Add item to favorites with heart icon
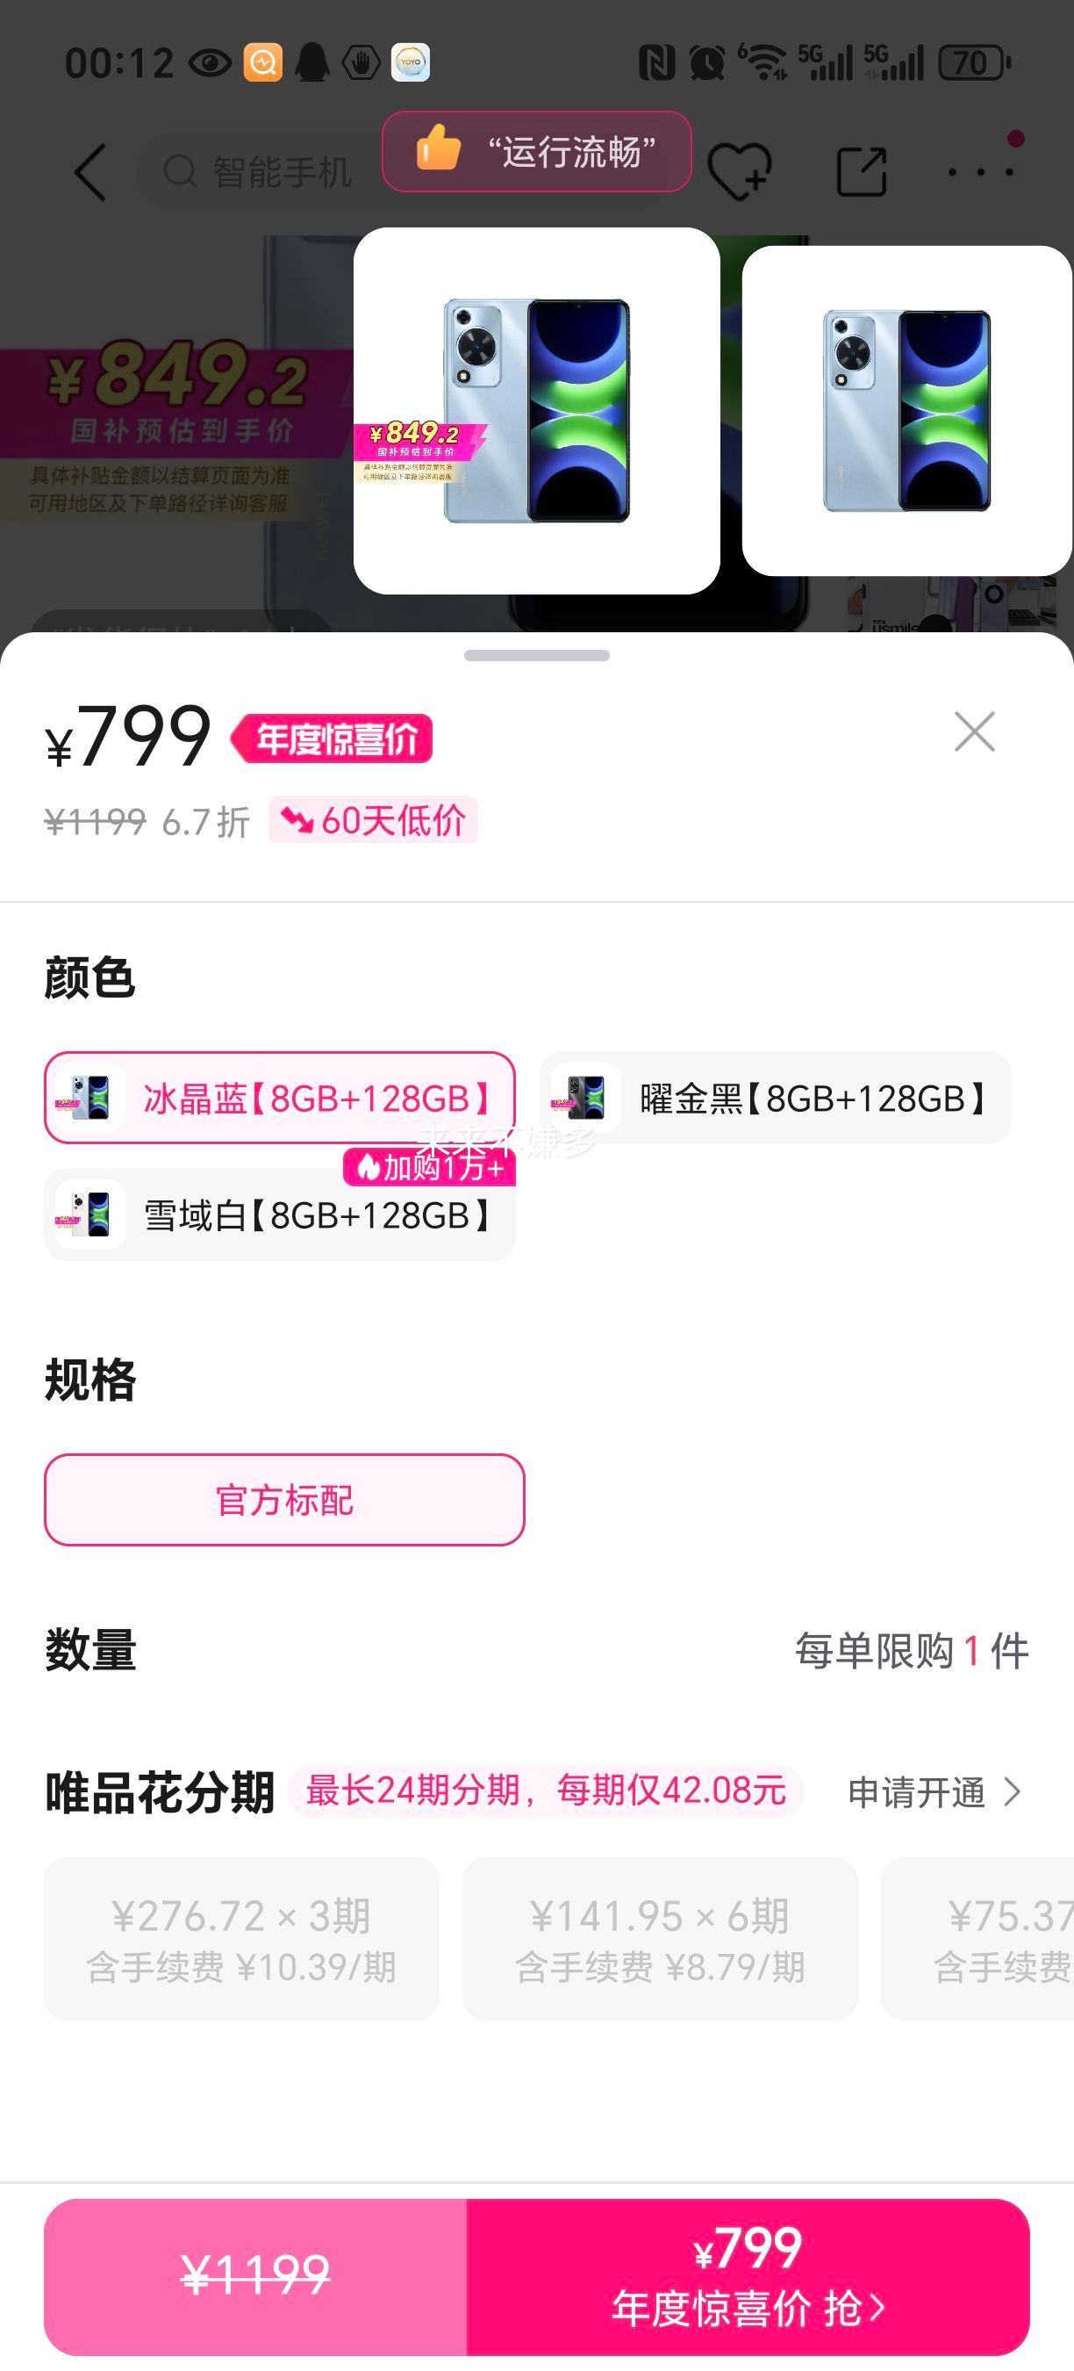 [x=739, y=171]
